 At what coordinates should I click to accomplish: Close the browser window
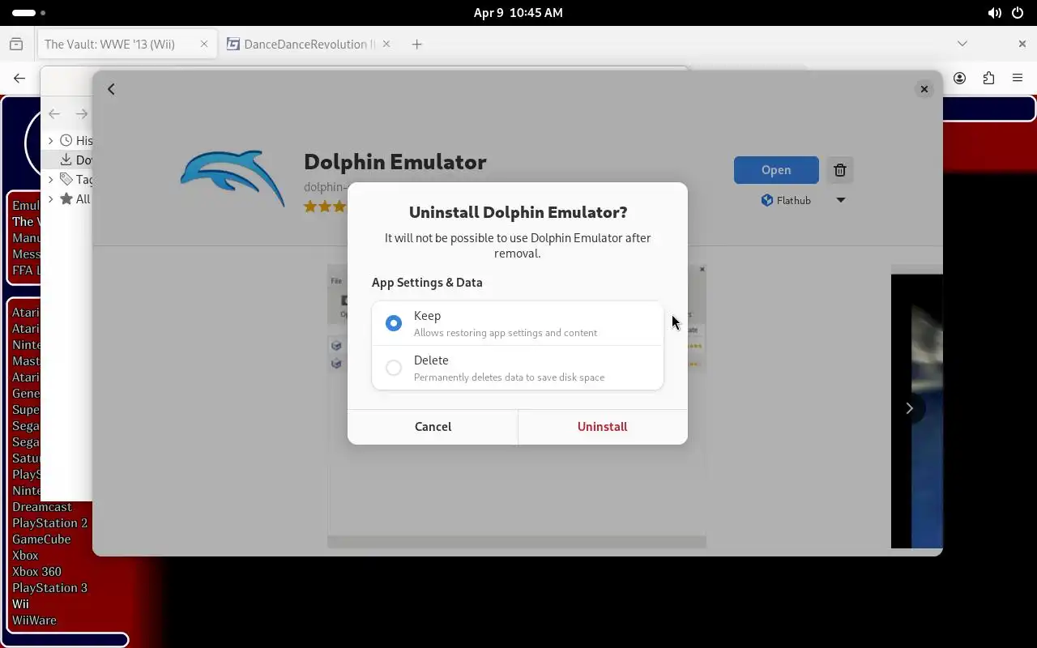click(1022, 44)
